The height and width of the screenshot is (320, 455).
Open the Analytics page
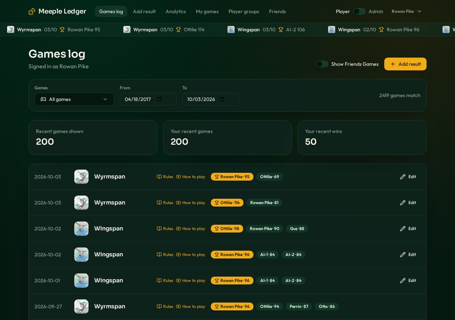point(176,11)
